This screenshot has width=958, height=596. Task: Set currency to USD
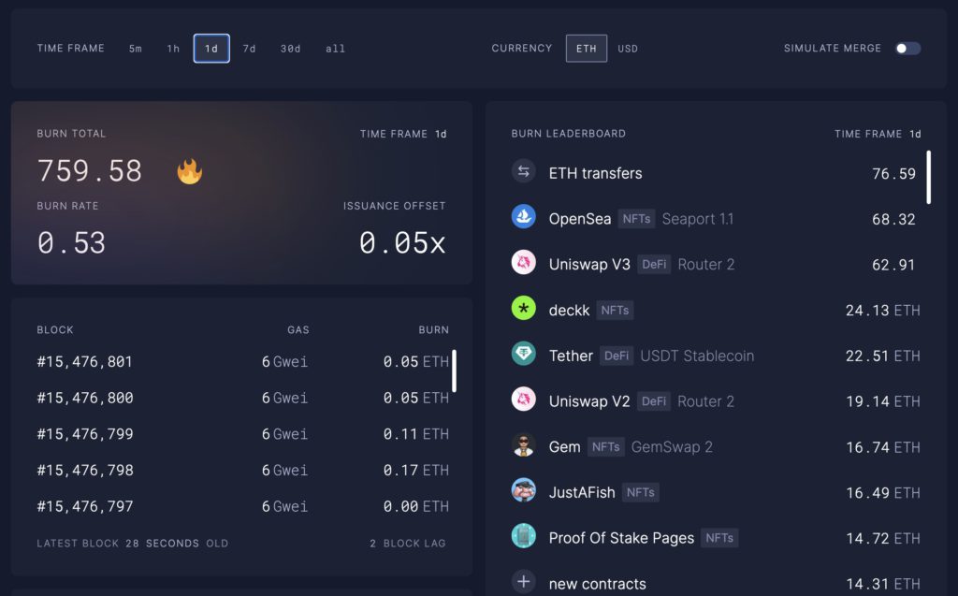coord(628,49)
